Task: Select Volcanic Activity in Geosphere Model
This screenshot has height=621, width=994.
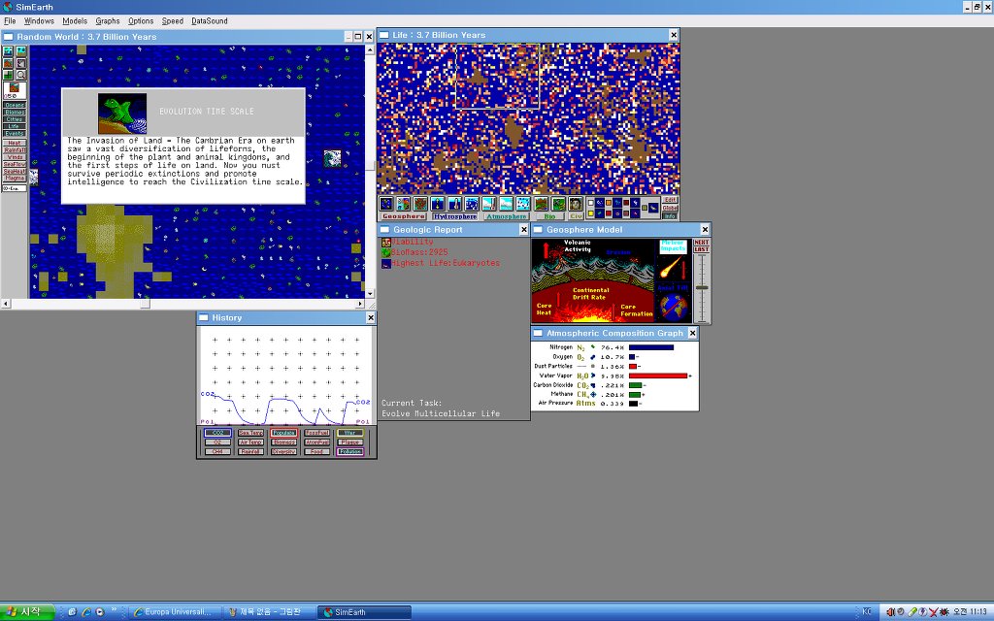Action: tap(576, 245)
